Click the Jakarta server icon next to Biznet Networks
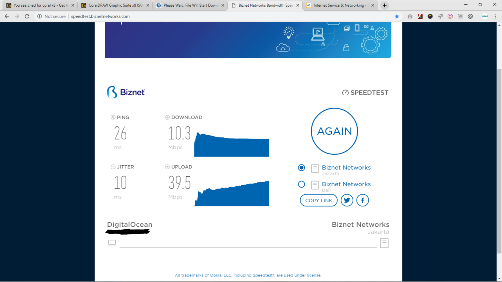This screenshot has width=502, height=282. pos(315,168)
